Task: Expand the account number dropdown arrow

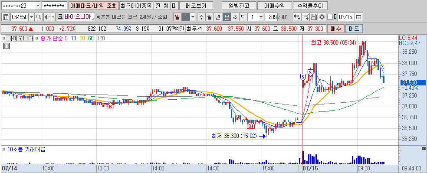Action: pos(38,6)
